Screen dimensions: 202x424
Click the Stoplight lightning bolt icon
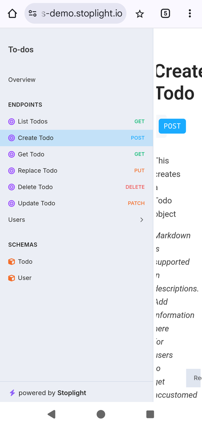[x=12, y=393]
